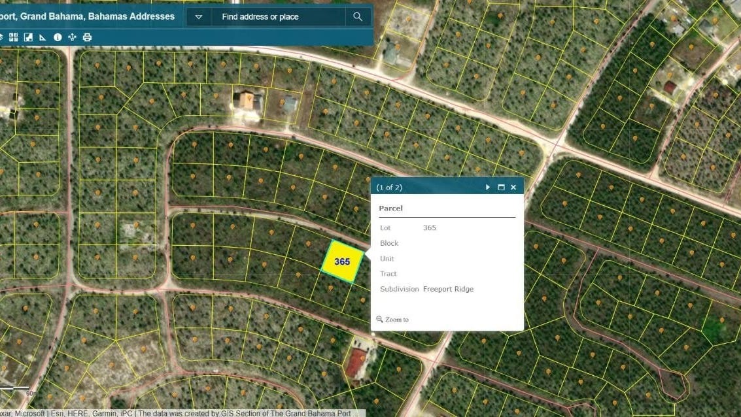Toggle the popup dock view

tap(500, 187)
